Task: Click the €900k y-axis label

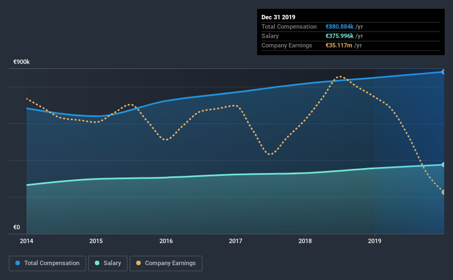Action: tap(22, 62)
